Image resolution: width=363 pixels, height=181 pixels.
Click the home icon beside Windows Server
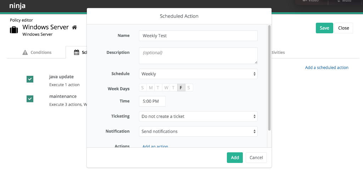point(74,27)
